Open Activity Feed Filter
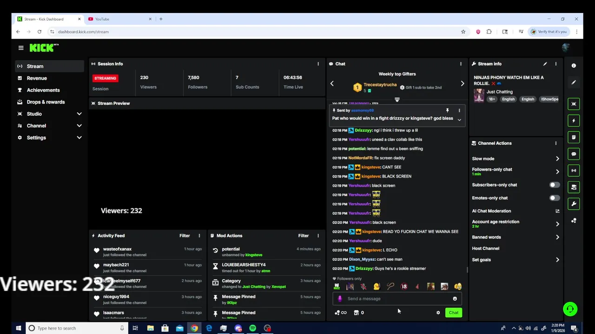This screenshot has height=334, width=595. pyautogui.click(x=185, y=236)
